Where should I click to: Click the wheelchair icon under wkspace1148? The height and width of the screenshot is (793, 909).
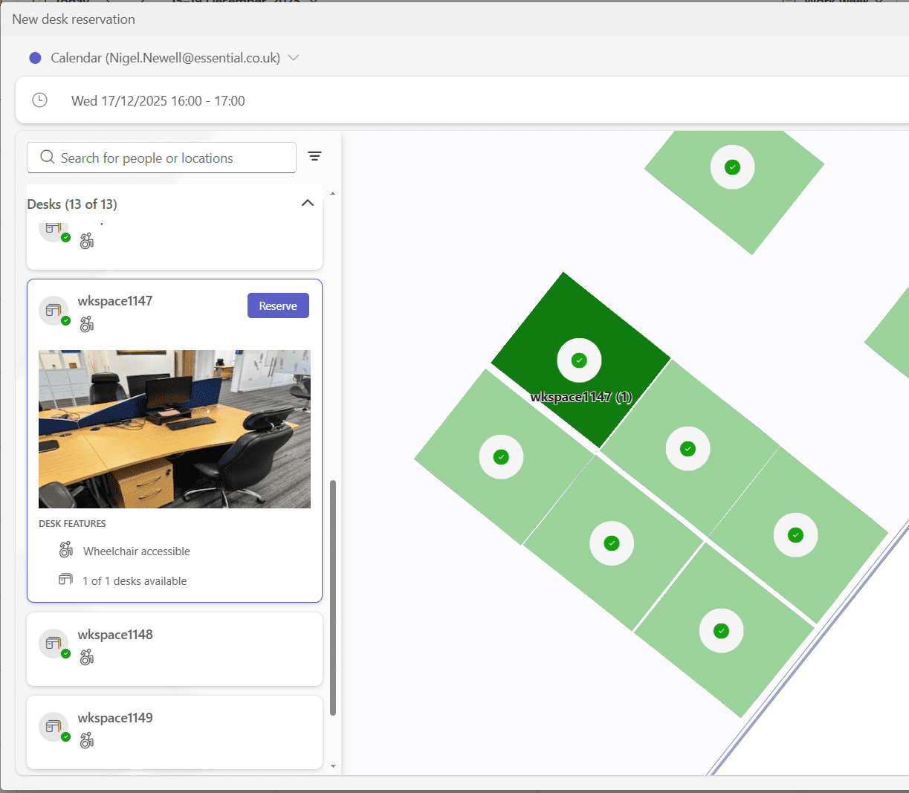tap(87, 657)
